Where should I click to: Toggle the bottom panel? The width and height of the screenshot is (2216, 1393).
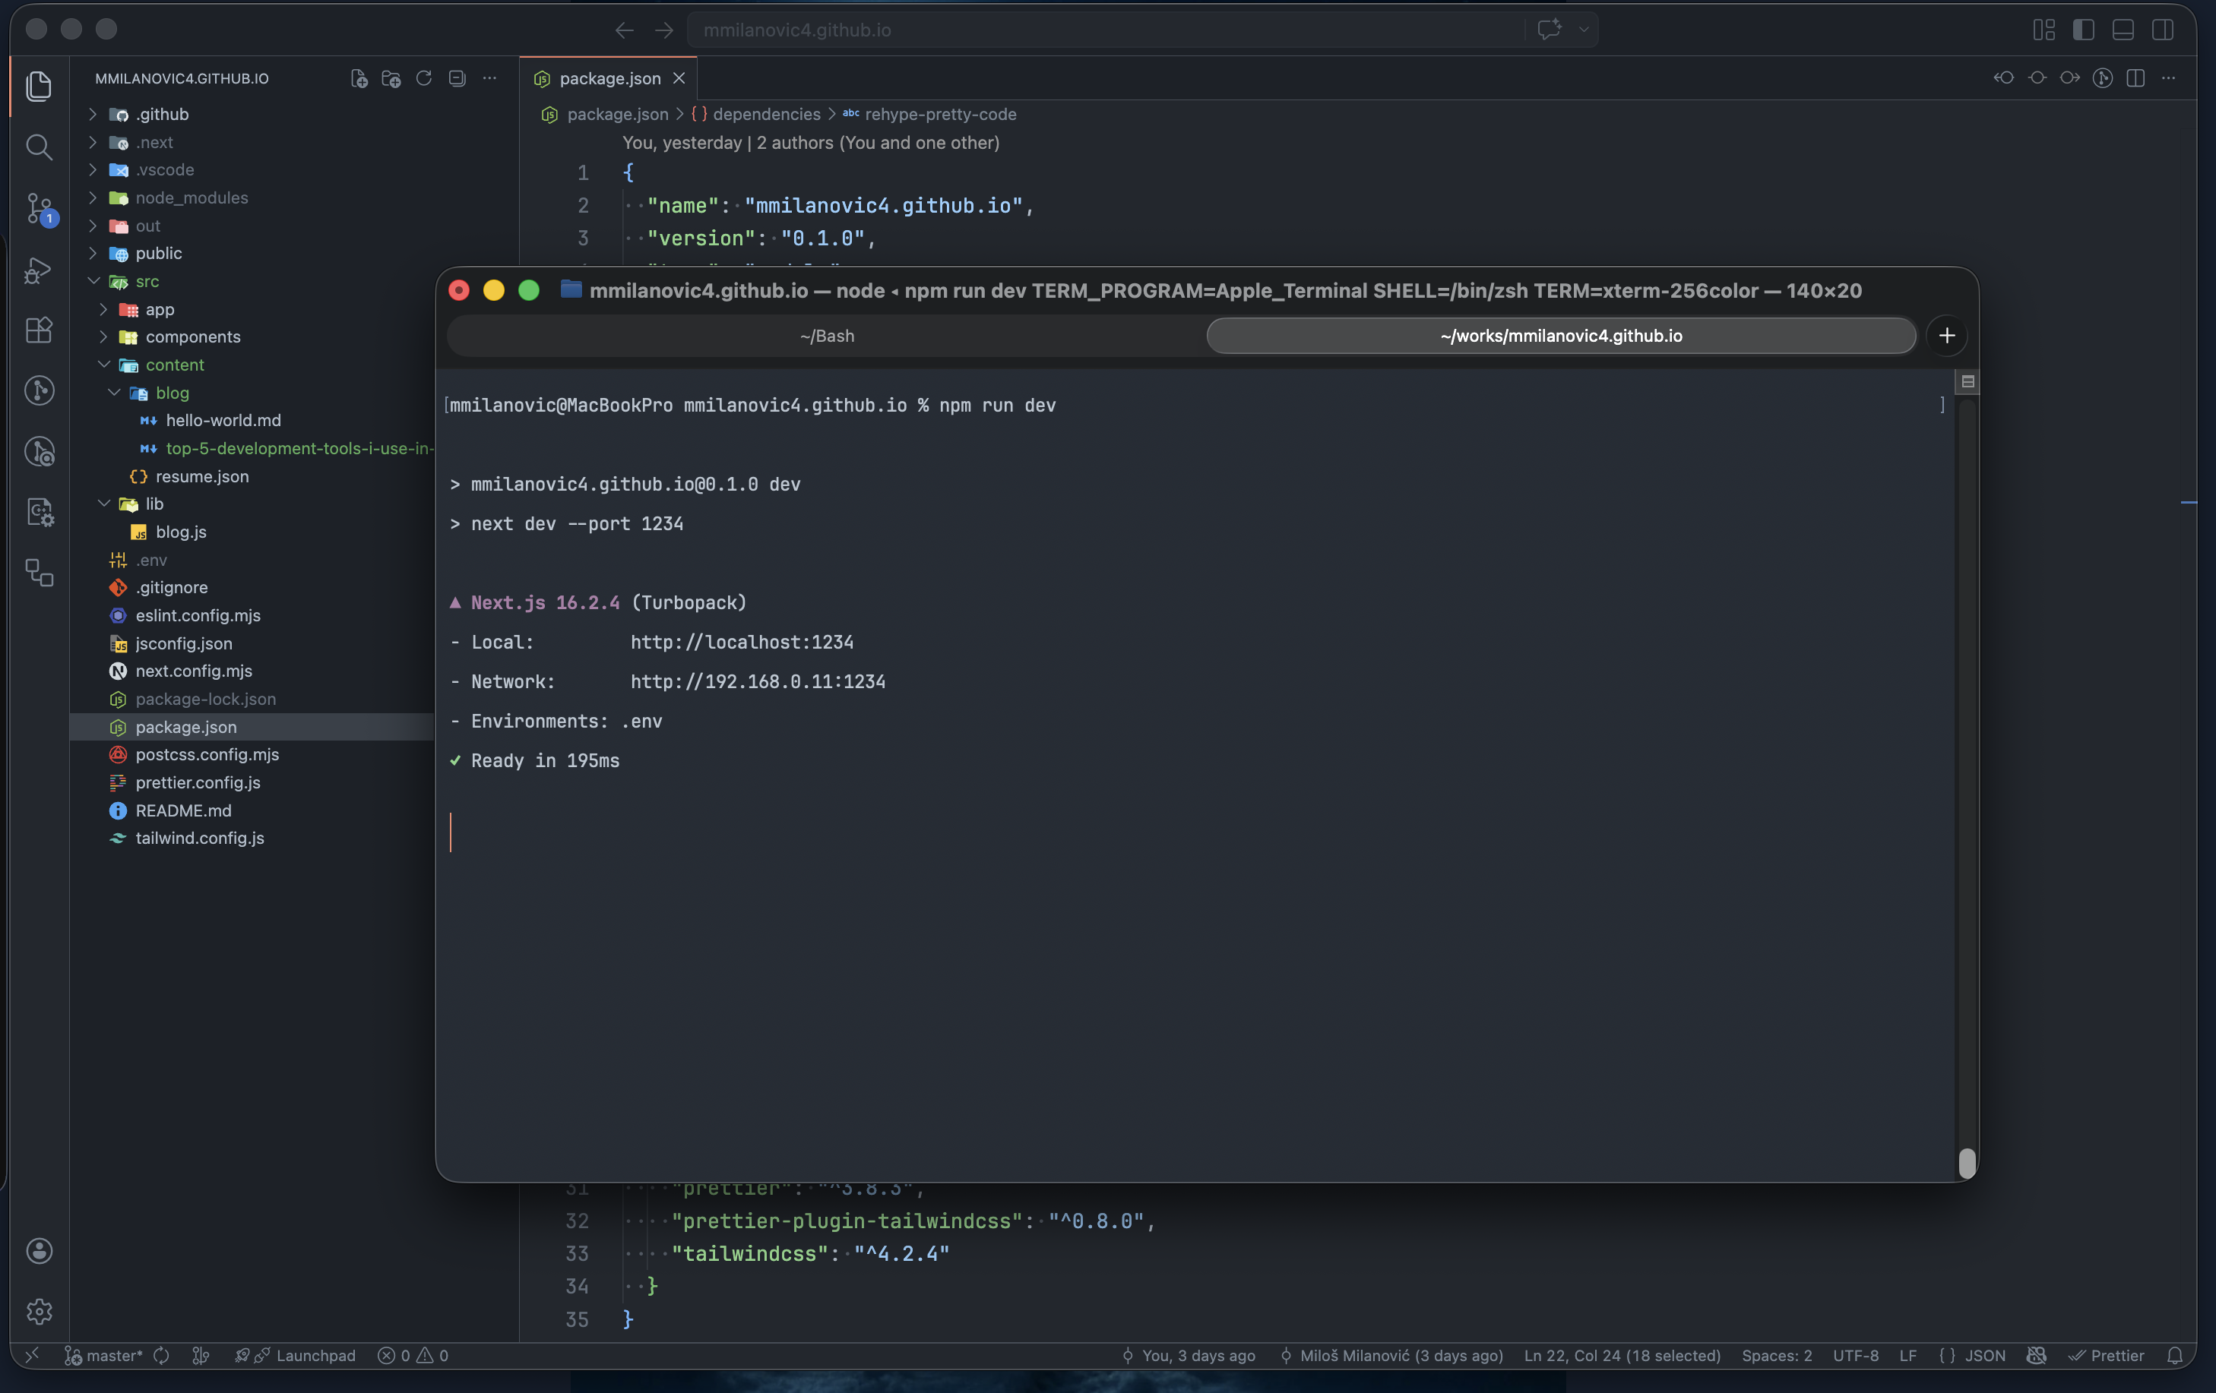[2123, 30]
